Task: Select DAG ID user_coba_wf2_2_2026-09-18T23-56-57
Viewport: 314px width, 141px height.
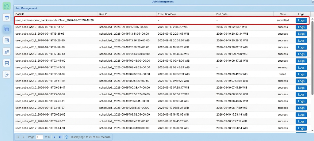Action: pos(40,94)
